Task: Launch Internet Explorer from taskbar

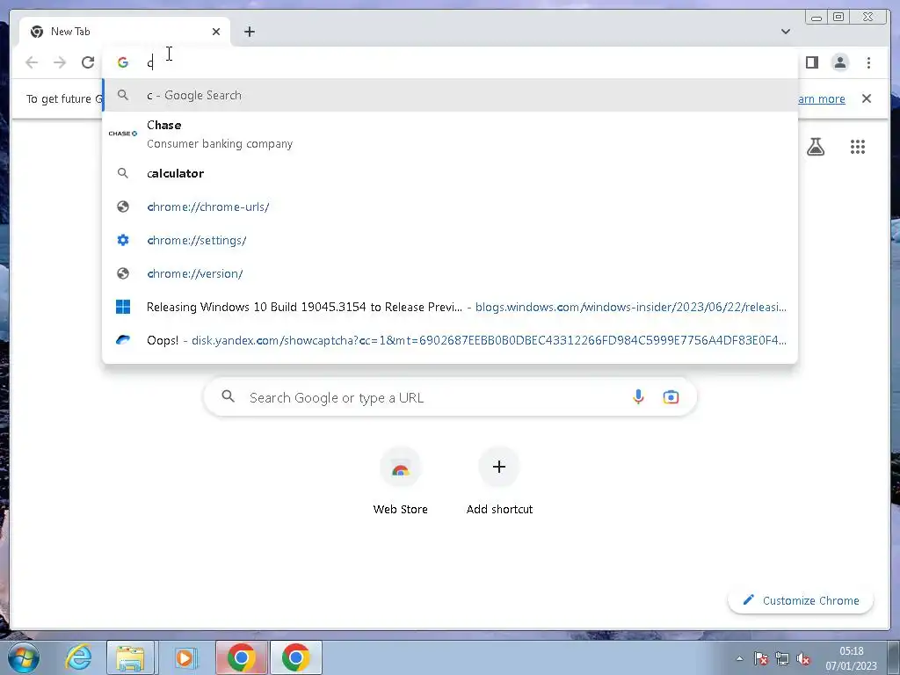Action: (78, 657)
